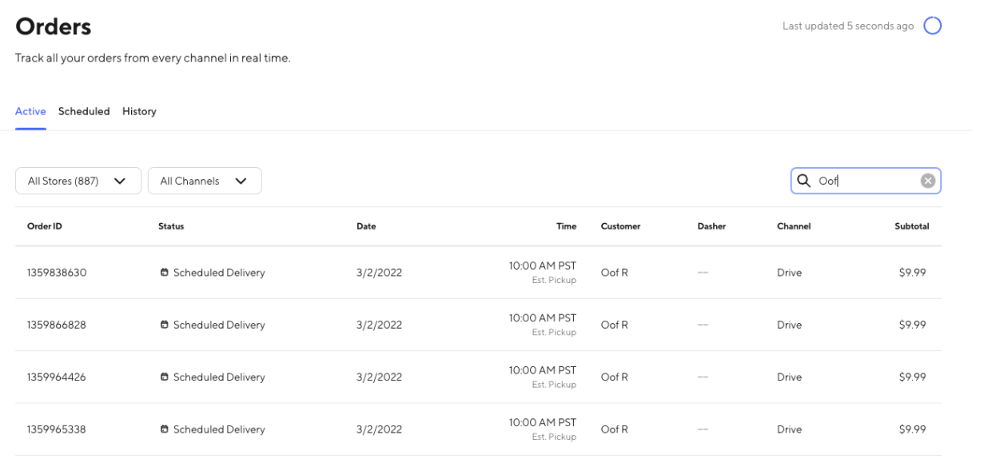Click the calendar icon on order 1359838630

(165, 273)
